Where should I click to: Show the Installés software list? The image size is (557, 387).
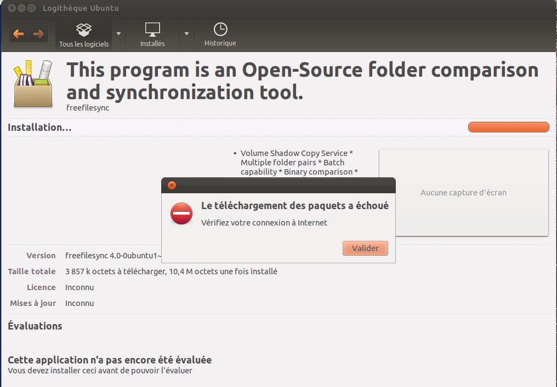tap(152, 35)
